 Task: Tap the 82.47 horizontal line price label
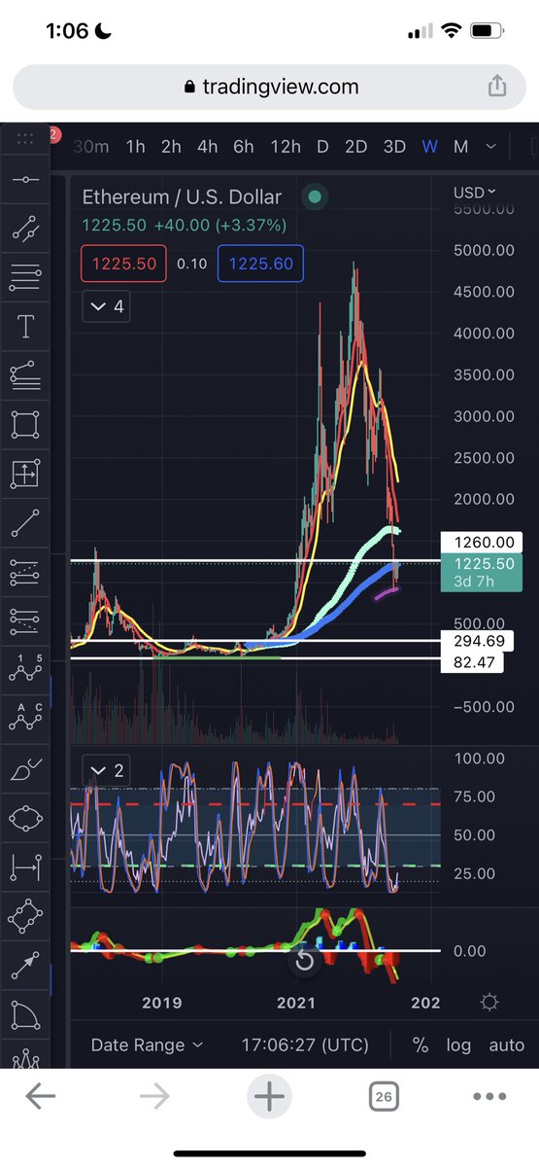pyautogui.click(x=472, y=661)
